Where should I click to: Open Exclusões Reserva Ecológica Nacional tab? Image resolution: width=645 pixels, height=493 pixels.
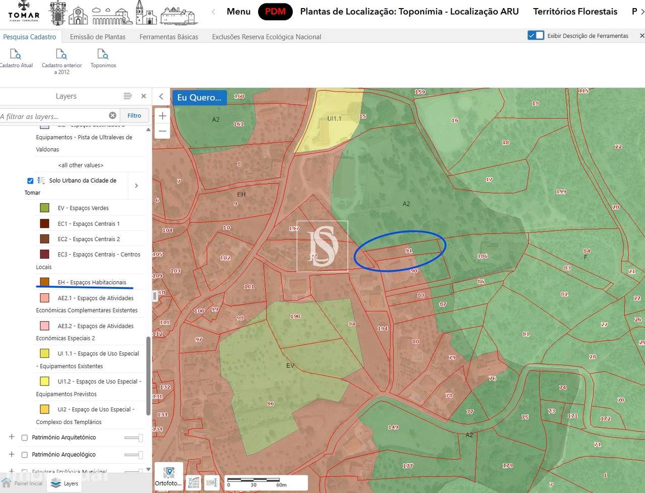(267, 37)
